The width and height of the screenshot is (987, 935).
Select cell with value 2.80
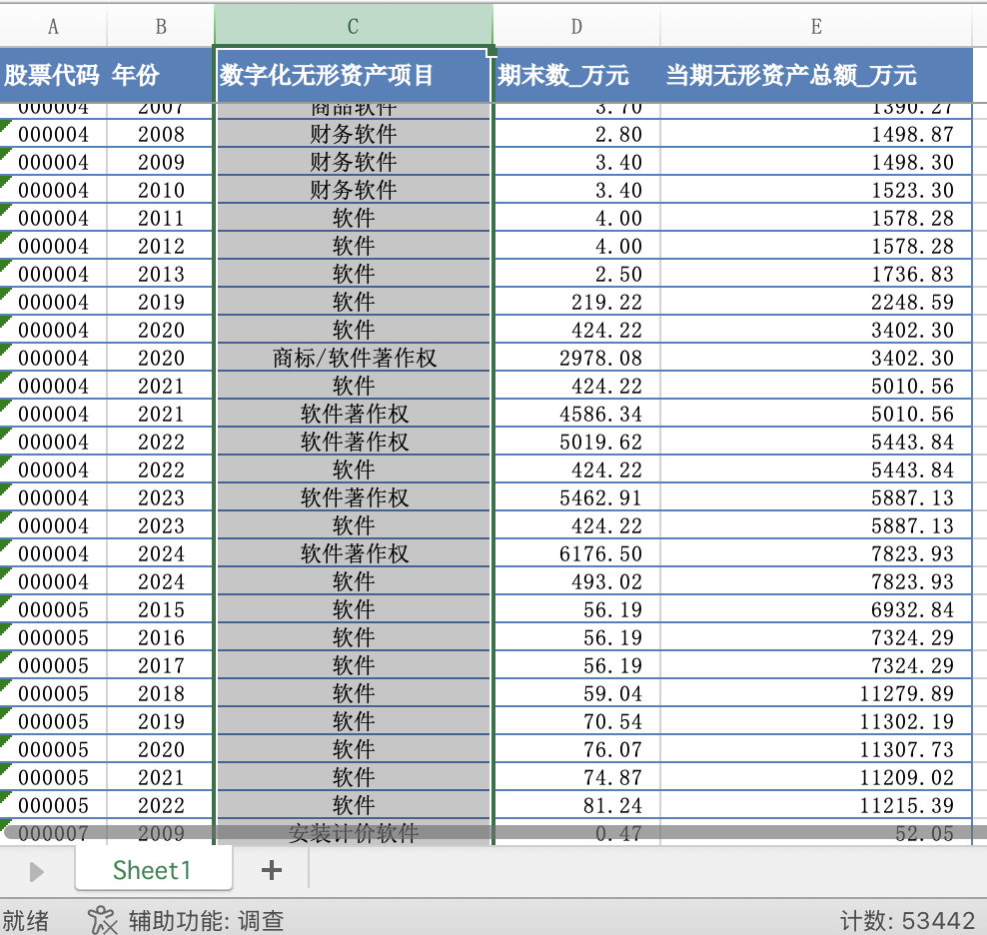click(576, 134)
